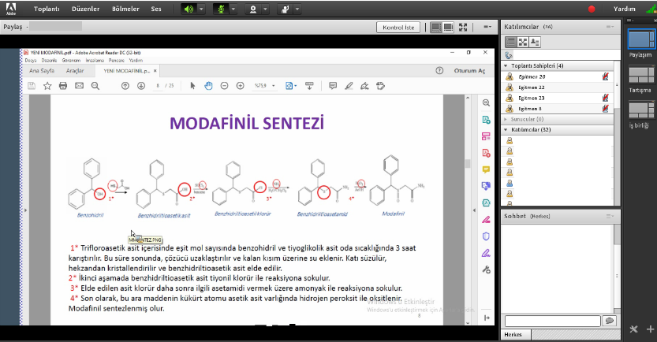The image size is (657, 342).
Task: Collapse the Toplantı Sahipleri group
Action: point(505,65)
